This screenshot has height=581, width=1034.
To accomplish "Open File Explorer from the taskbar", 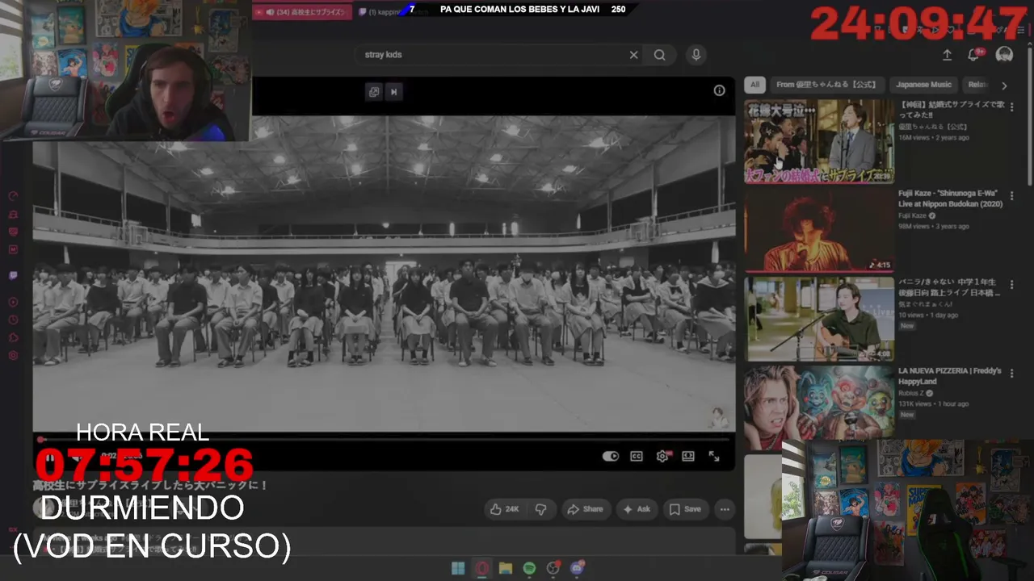I will pyautogui.click(x=506, y=568).
